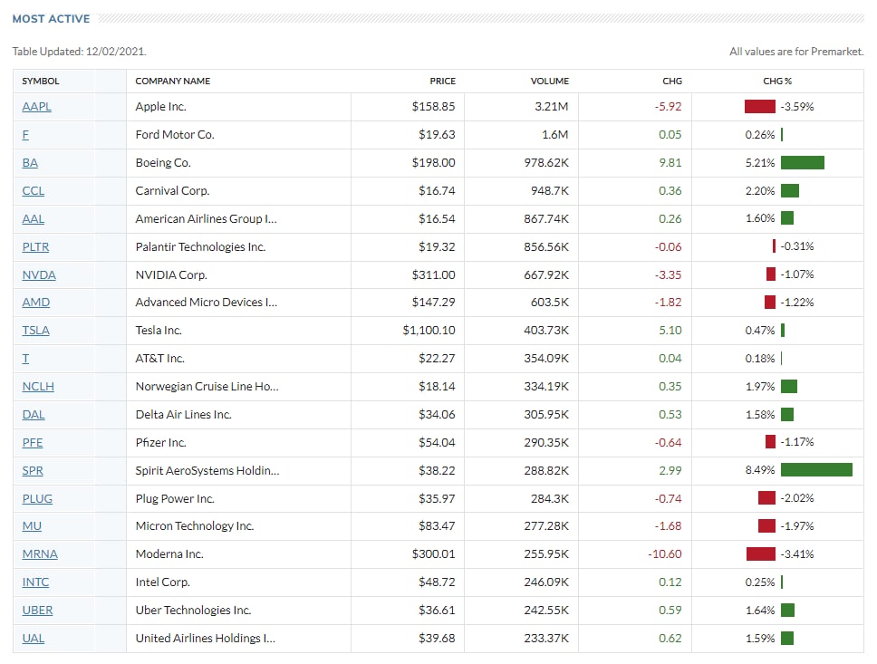Click the -2.02% Plug Power percent
This screenshot has height=664, width=877.
click(x=797, y=498)
